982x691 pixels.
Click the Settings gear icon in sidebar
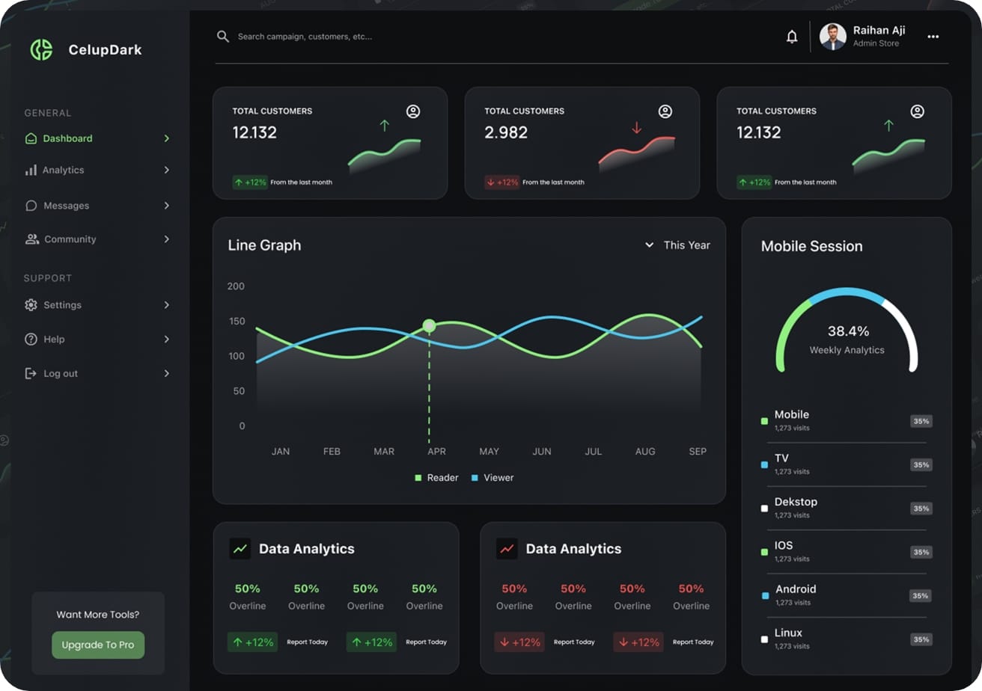[31, 305]
